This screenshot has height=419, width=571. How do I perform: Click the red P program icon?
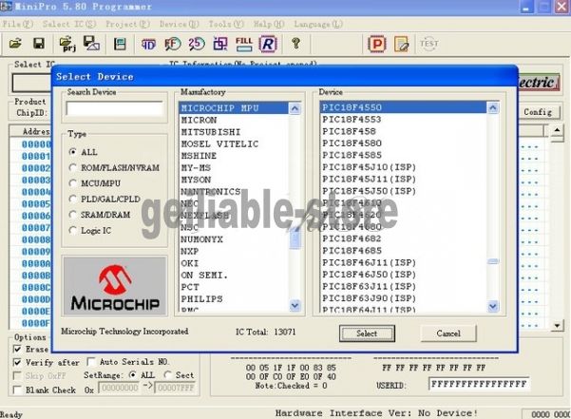coord(377,45)
